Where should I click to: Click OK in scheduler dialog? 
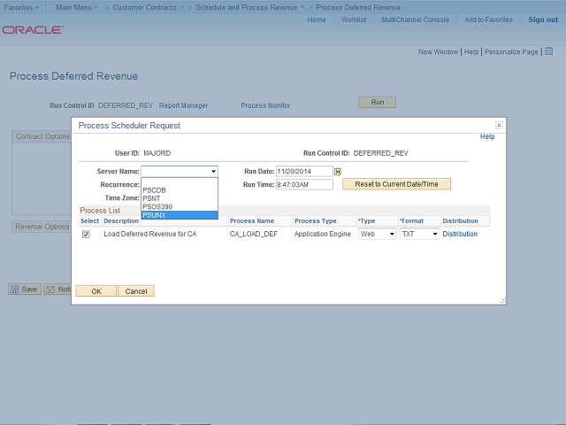pos(96,291)
